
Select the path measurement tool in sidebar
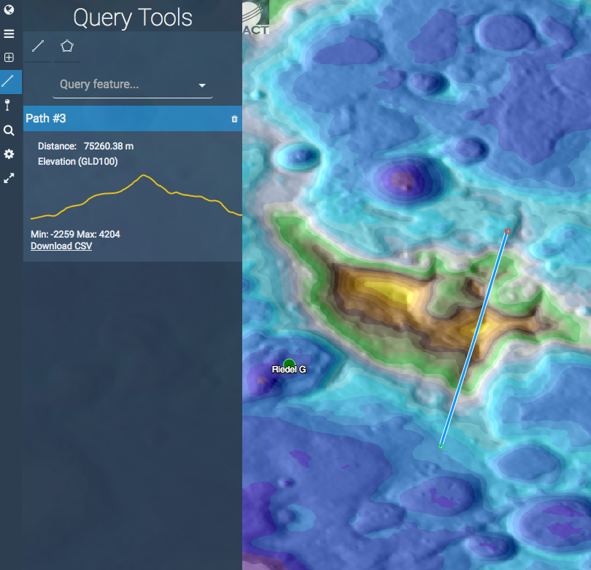pos(9,82)
